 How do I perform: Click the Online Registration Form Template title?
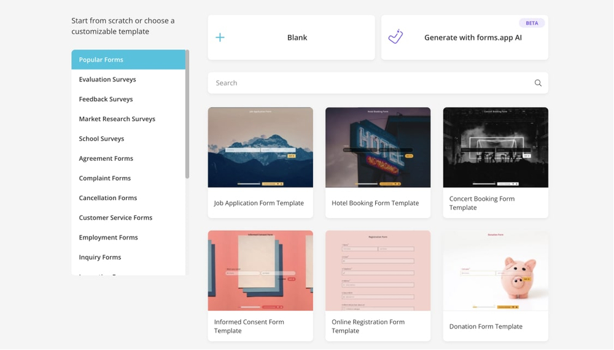pyautogui.click(x=368, y=326)
